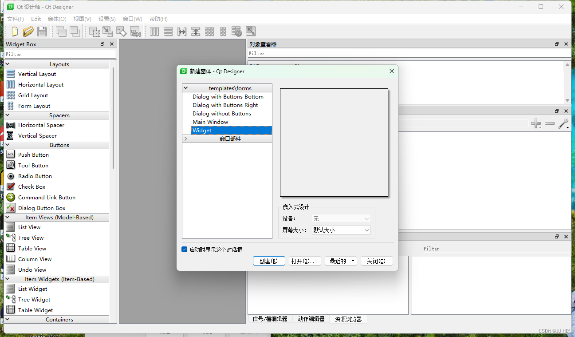The image size is (575, 337).
Task: Select the Edit Tab Order icon
Action: (135, 31)
